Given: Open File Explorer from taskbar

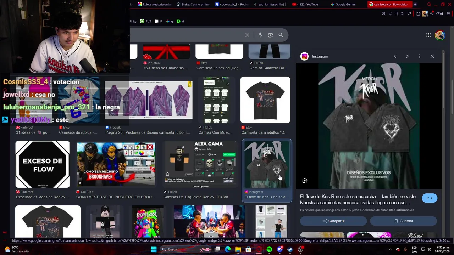Looking at the screenshot, I should coord(238,249).
